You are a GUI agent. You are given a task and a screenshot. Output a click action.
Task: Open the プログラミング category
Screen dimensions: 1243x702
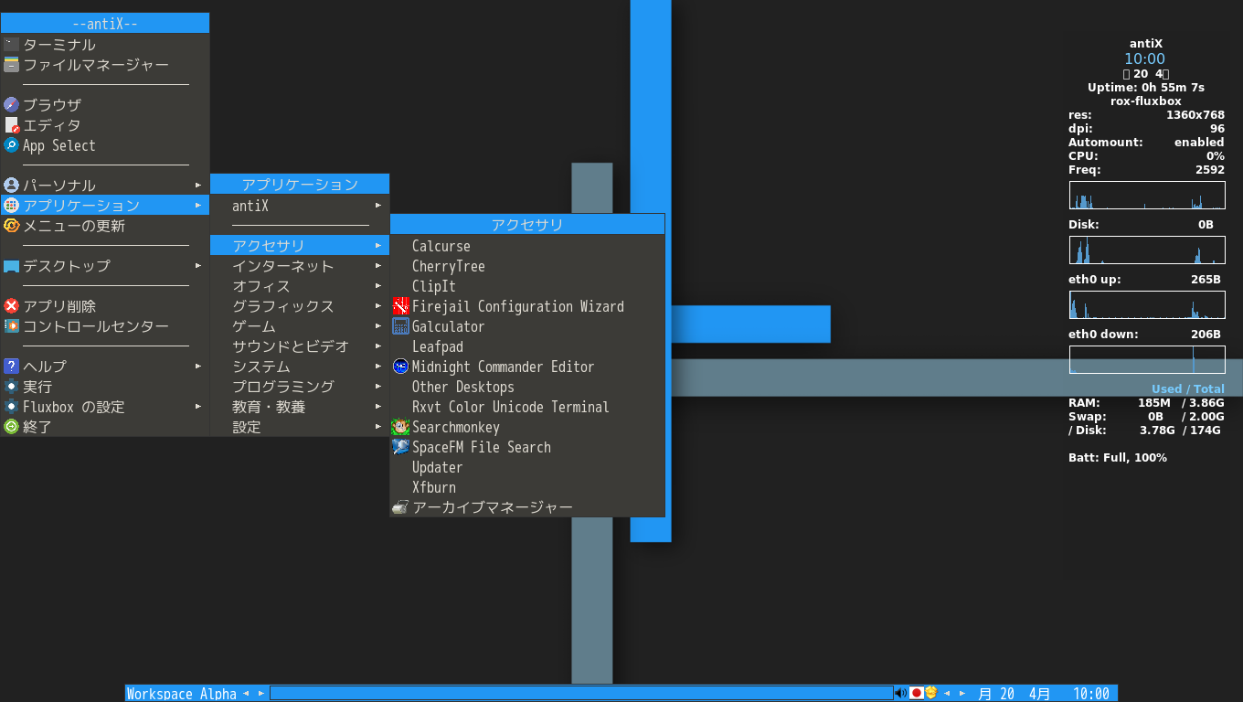(300, 387)
